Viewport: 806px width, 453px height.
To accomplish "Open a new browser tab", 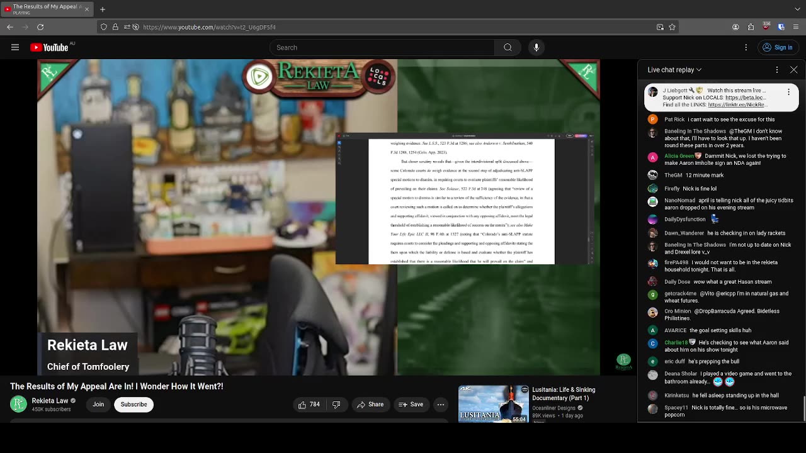I will click(x=103, y=9).
